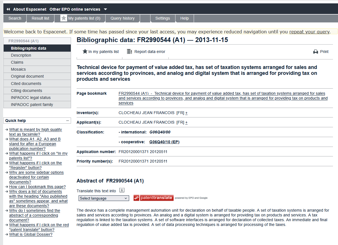
Task: Click the Report data error icon
Action: 129,52
